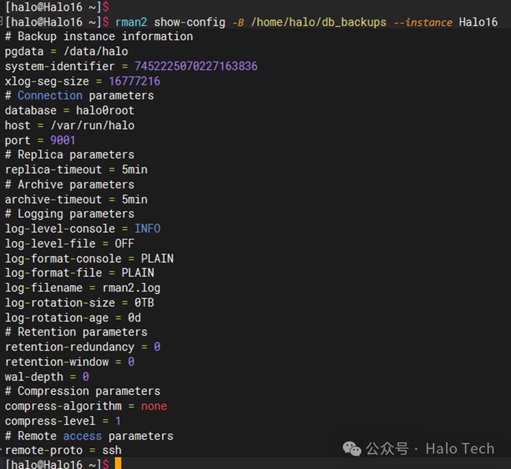Image resolution: width=511 pixels, height=469 pixels.
Task: Select the "archive-timeout" parameter name
Action: click(53, 199)
